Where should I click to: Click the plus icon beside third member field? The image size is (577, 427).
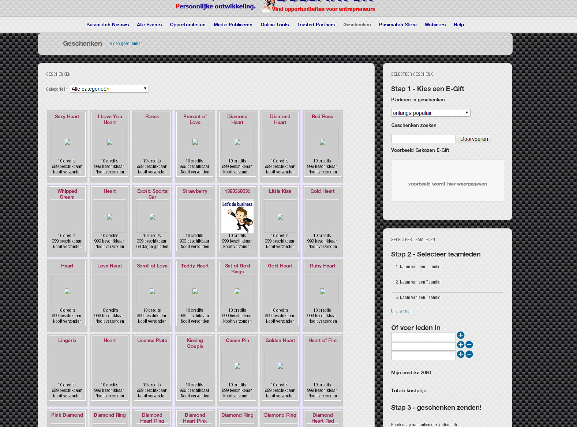tap(461, 354)
